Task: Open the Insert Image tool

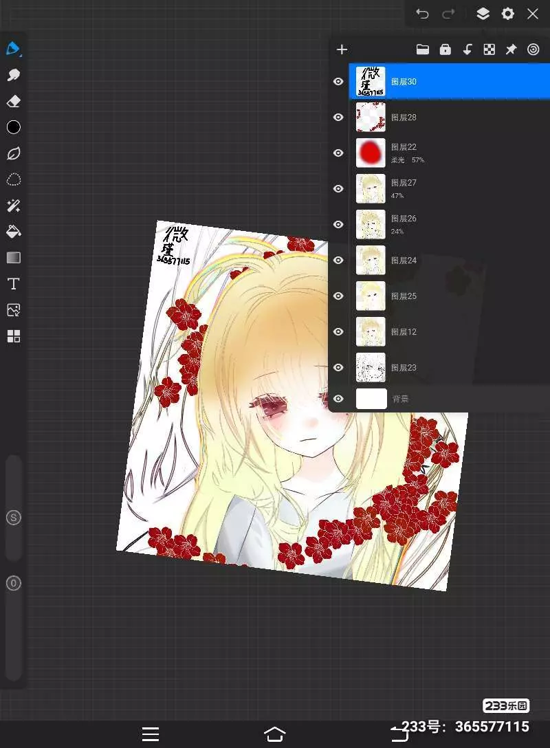Action: point(14,310)
